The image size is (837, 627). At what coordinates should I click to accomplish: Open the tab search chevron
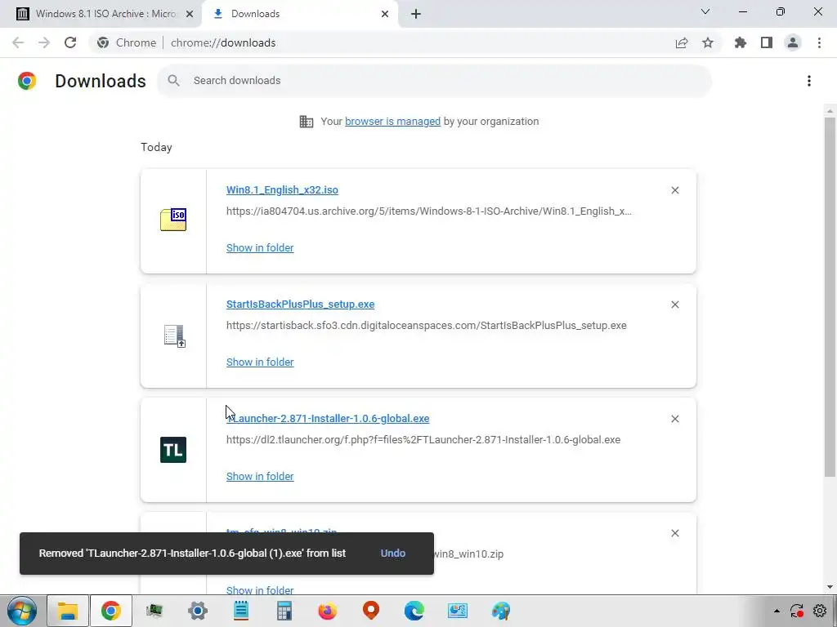pos(705,11)
